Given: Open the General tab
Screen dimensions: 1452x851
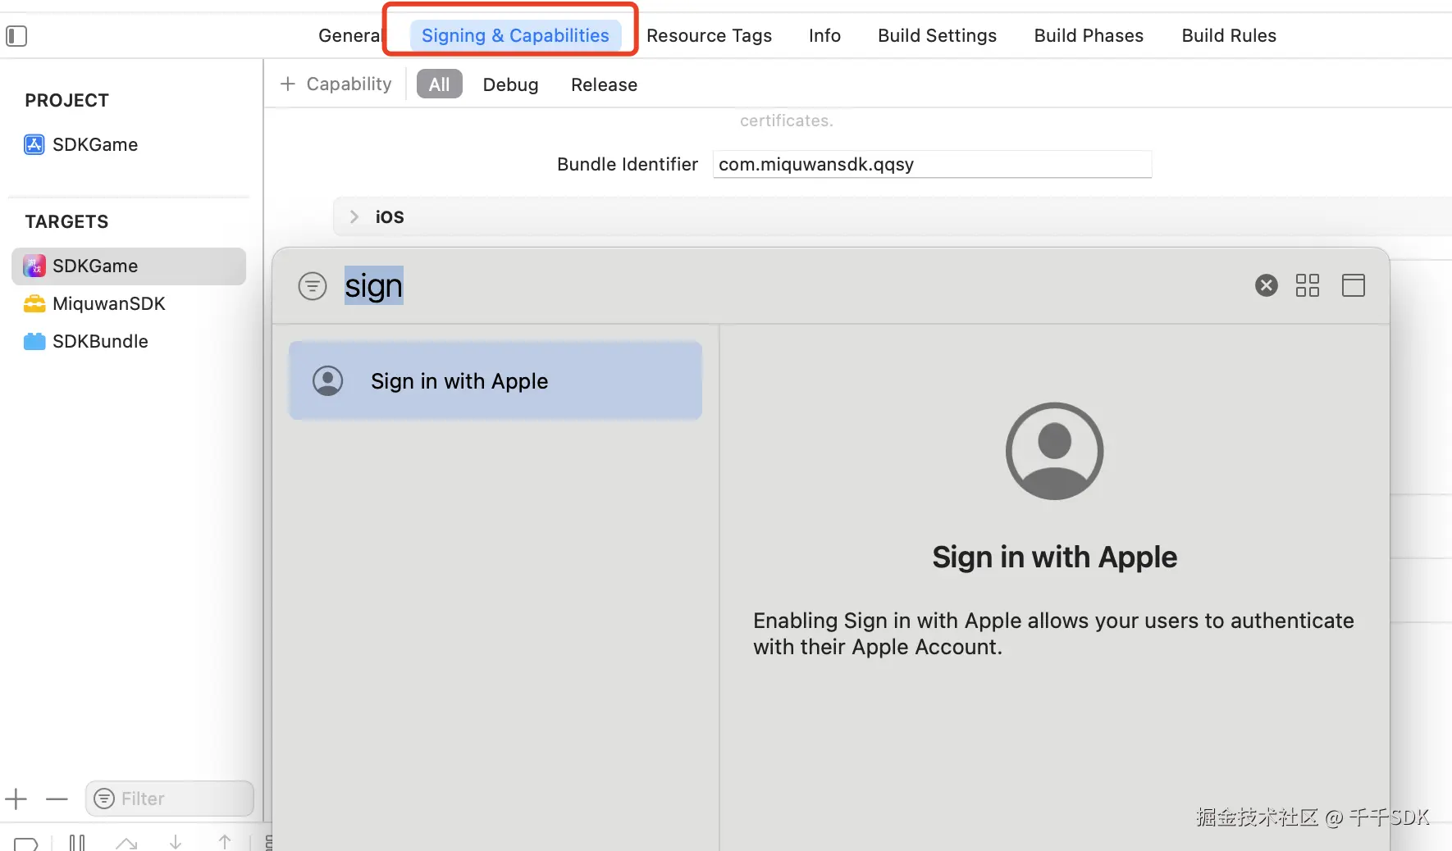Looking at the screenshot, I should pos(349,36).
